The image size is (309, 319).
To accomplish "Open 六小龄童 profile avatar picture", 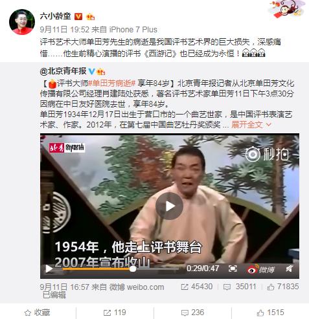I will (x=22, y=21).
